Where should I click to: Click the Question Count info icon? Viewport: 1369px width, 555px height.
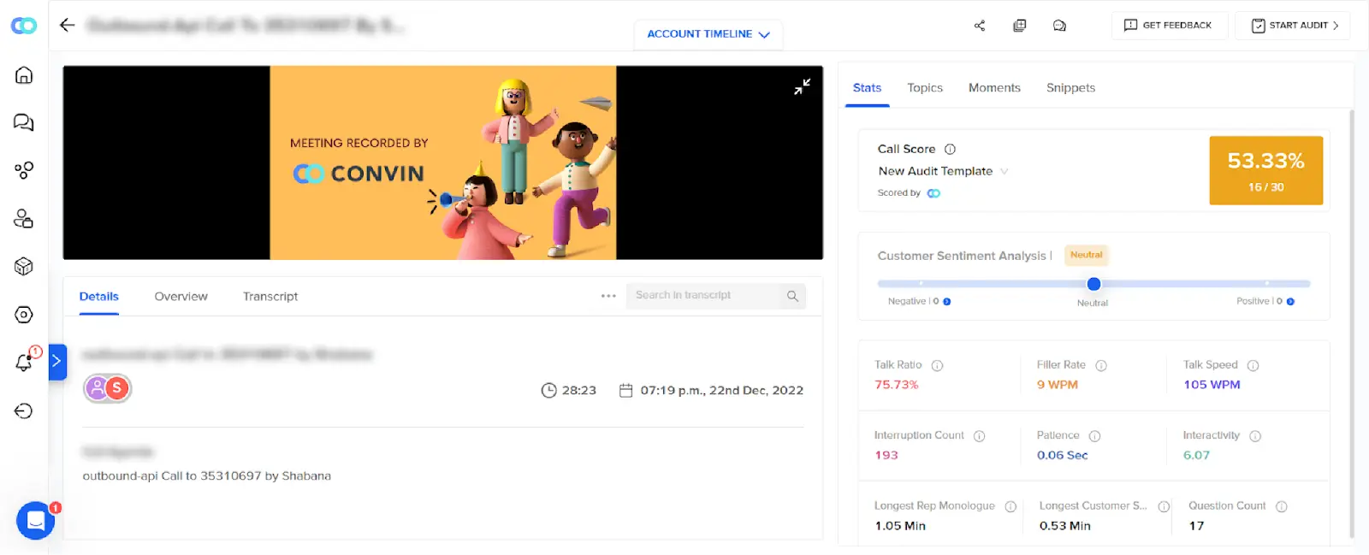coord(1282,506)
